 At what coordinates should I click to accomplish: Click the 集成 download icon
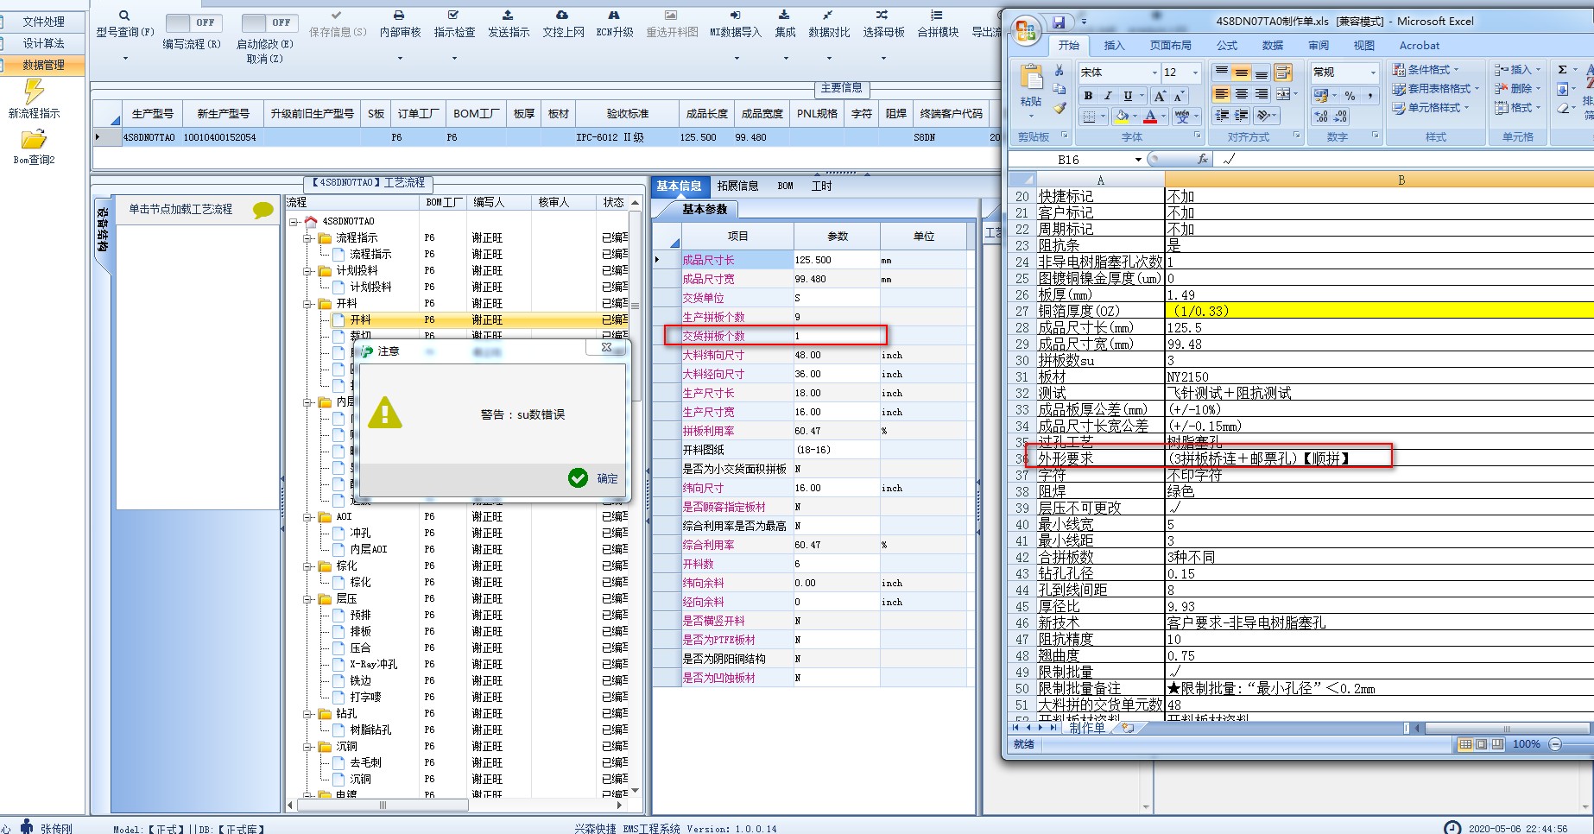pos(784,16)
